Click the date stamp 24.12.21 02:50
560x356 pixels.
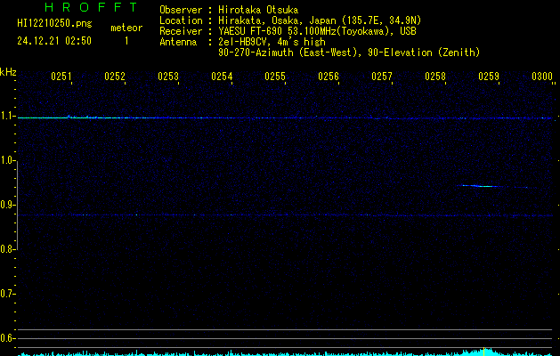click(54, 41)
